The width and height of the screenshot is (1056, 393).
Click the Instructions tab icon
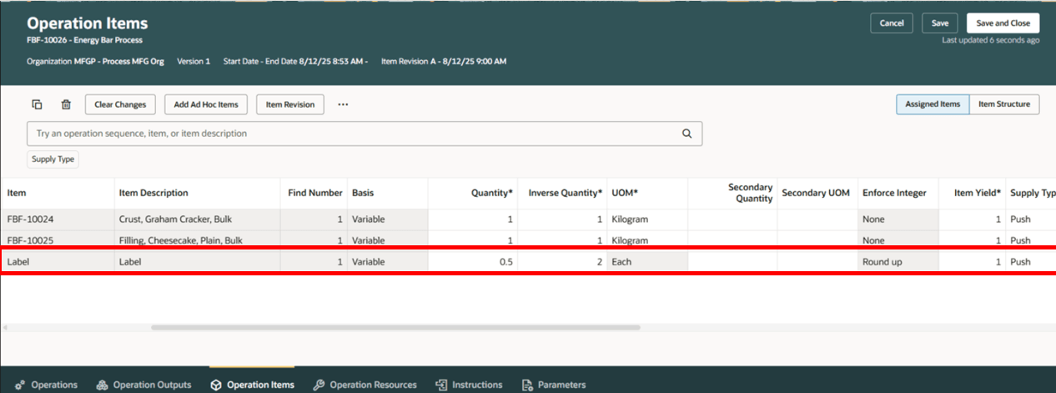click(441, 385)
